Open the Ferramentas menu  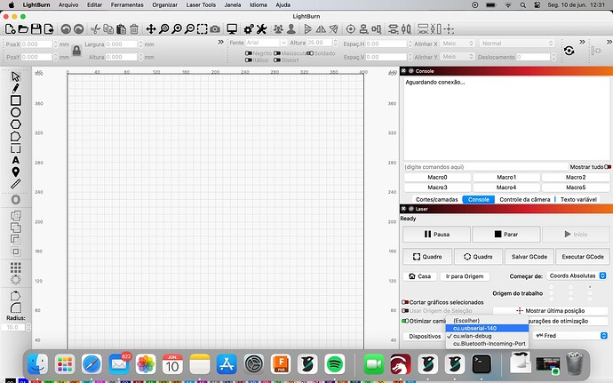click(x=127, y=5)
